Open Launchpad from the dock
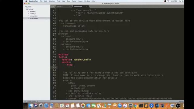Viewport: 194px width, 109px height. click(x=41, y=106)
